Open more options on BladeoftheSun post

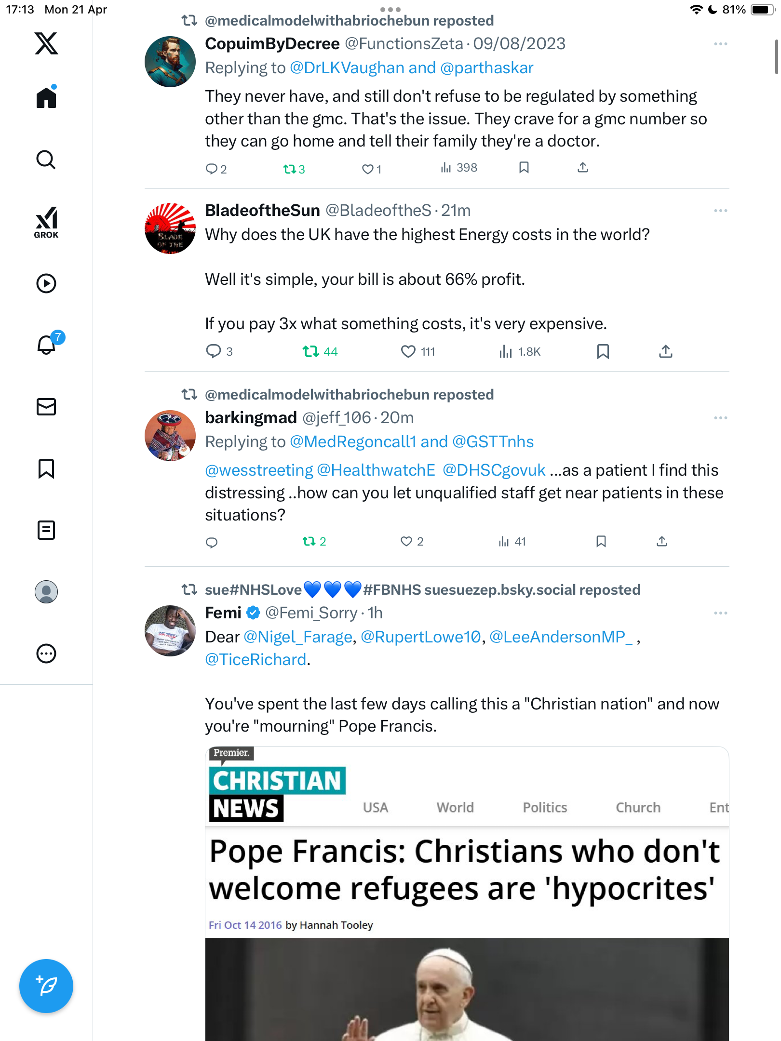(x=721, y=211)
